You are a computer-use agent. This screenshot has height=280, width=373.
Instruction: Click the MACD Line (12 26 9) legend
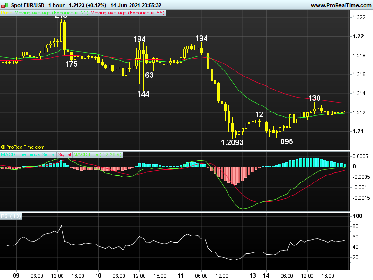pyautogui.click(x=97, y=154)
